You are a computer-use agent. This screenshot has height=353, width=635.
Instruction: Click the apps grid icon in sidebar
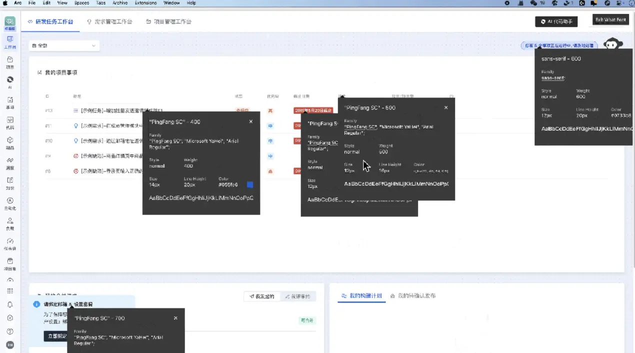(10, 291)
